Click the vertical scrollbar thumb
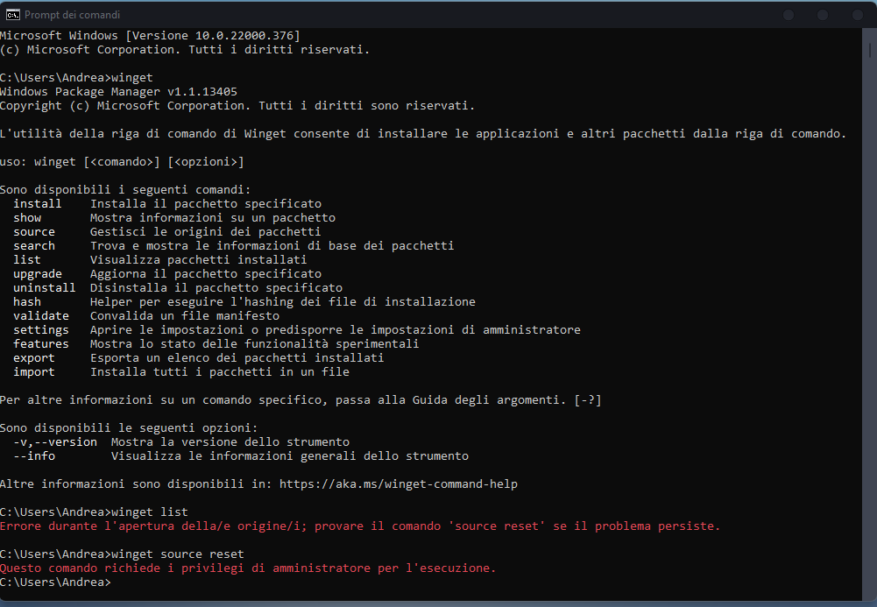Screen dimensions: 877x607 point(870,50)
